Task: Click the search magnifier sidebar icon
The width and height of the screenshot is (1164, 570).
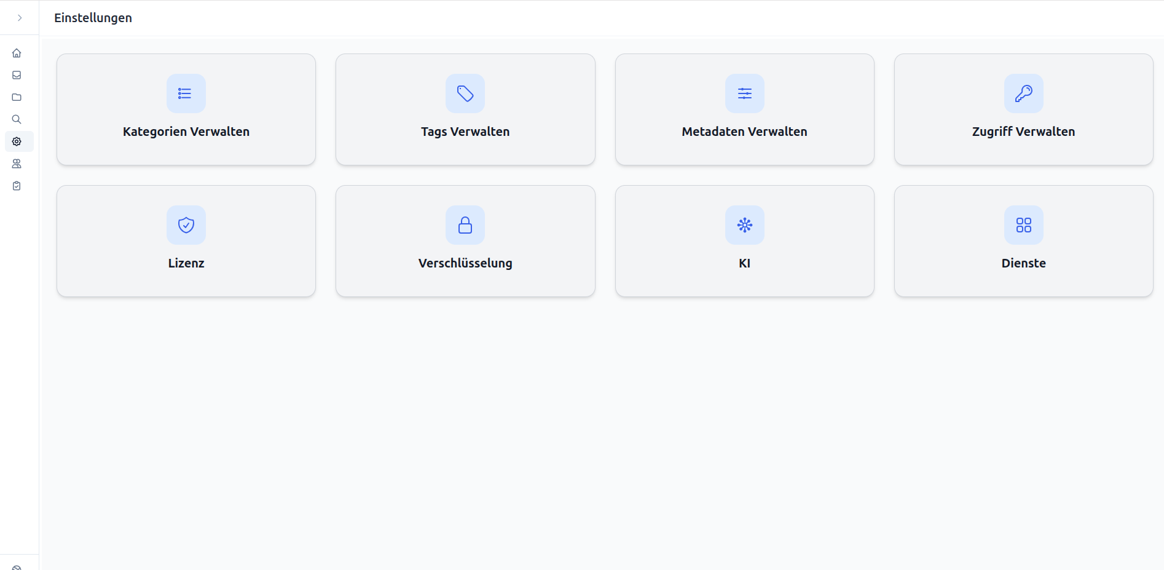Action: tap(17, 119)
